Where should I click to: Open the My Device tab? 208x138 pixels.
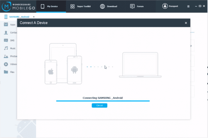[51, 6]
